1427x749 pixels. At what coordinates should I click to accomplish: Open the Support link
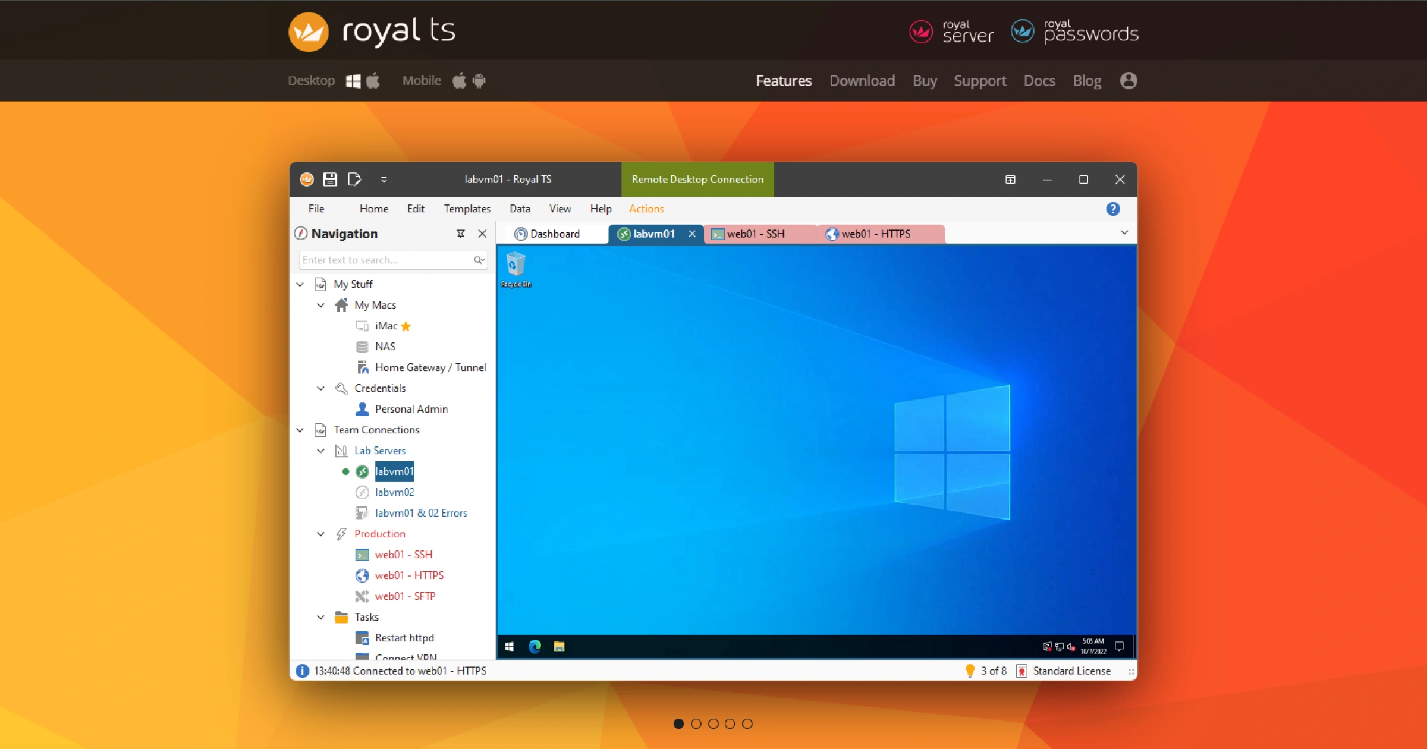tap(980, 81)
